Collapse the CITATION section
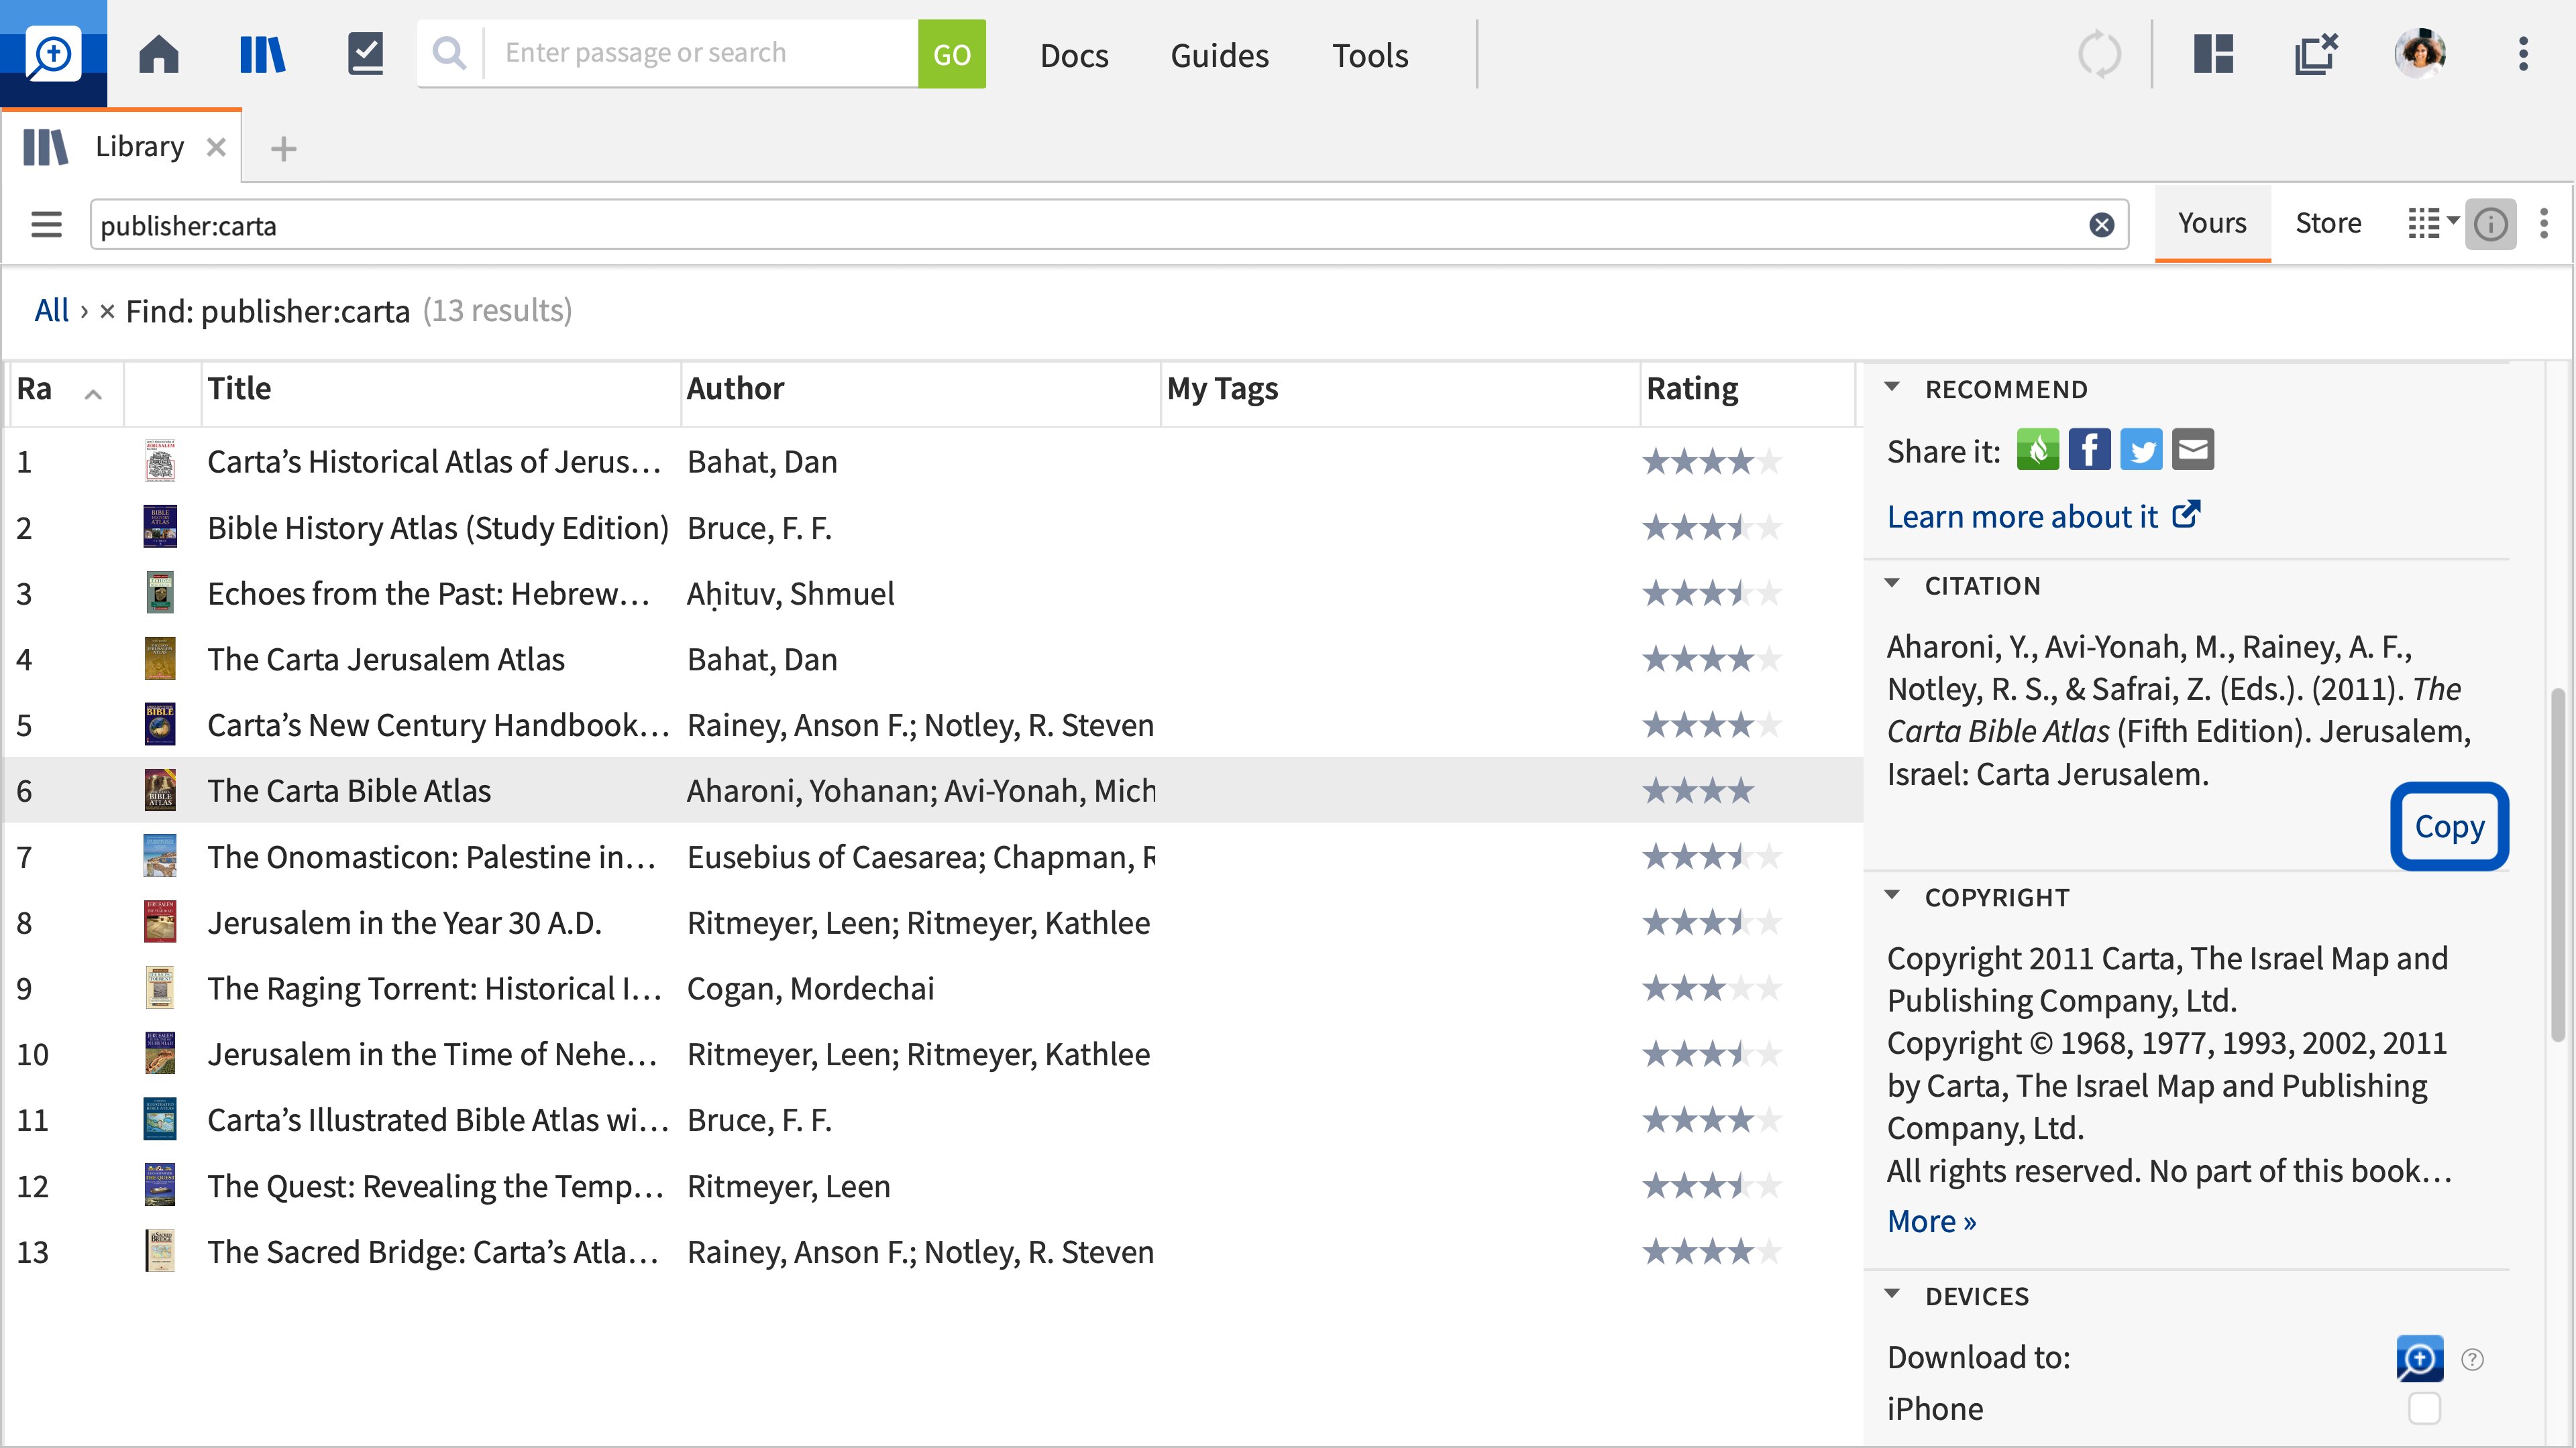2576x1448 pixels. pos(1892,584)
